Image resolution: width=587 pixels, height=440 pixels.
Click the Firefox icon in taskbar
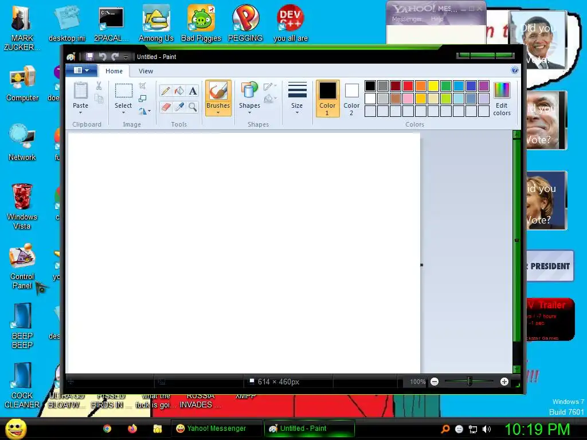tap(132, 429)
